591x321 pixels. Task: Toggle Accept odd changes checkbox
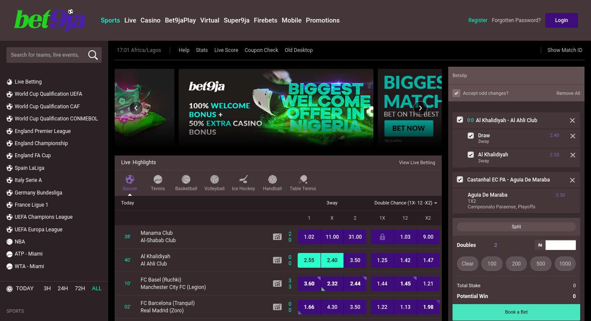pyautogui.click(x=456, y=93)
